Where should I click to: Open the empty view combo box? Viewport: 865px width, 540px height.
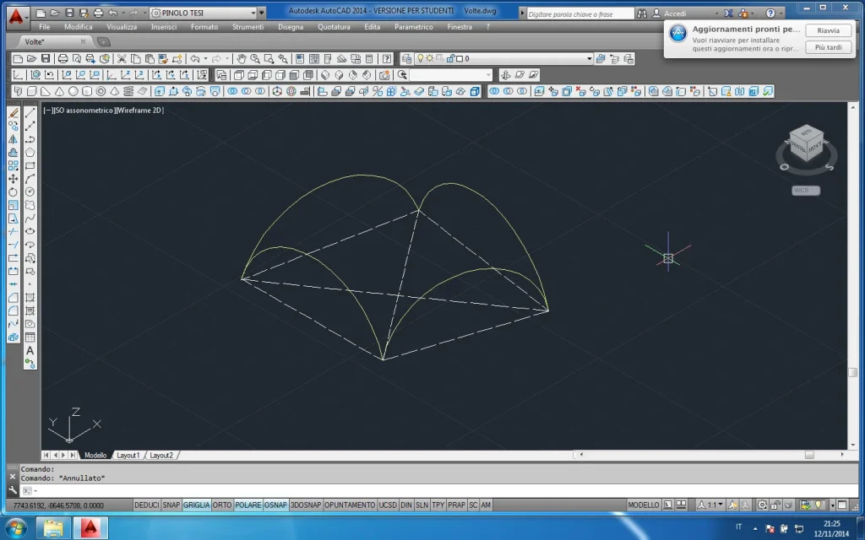pyautogui.click(x=451, y=75)
